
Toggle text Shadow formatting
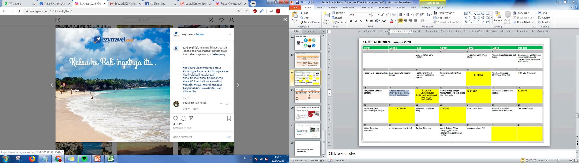[x=366, y=21]
